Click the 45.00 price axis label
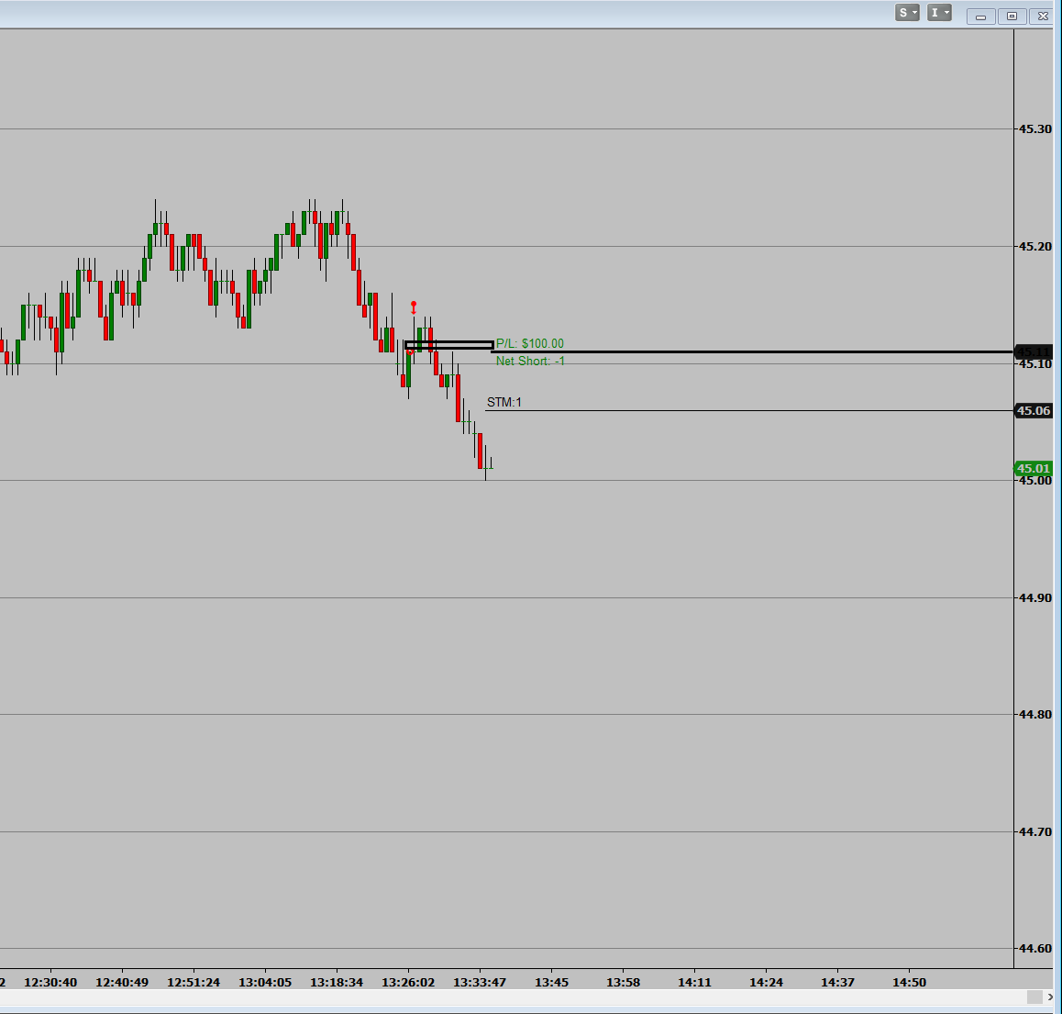Viewport: 1062px width, 1014px height. 1035,481
